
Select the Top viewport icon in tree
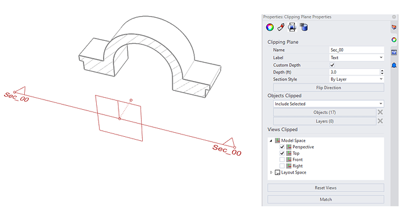coord(288,153)
